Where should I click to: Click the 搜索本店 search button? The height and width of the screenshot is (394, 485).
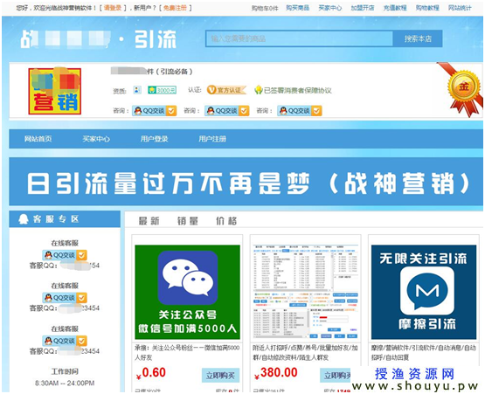click(418, 38)
